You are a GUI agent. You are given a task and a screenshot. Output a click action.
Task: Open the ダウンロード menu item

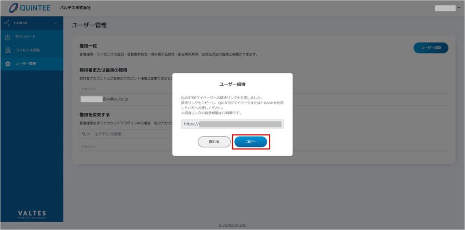point(25,36)
